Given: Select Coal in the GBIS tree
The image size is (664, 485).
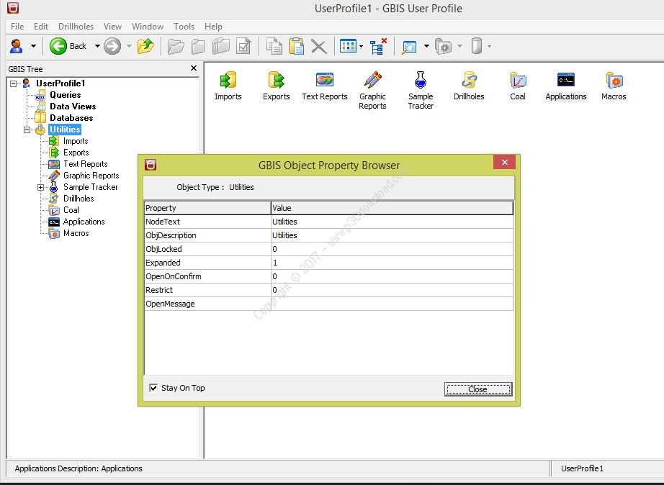Looking at the screenshot, I should tap(71, 210).
